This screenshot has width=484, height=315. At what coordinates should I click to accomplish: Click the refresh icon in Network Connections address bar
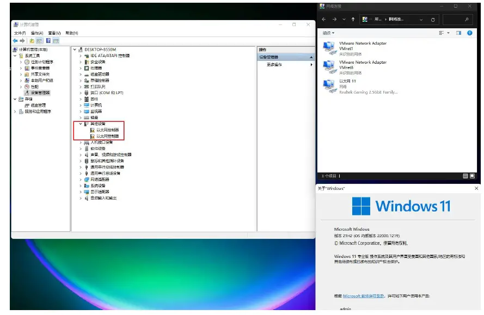[x=433, y=20]
